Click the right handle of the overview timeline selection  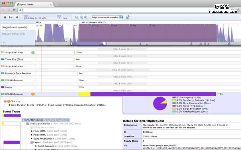pyautogui.click(x=105, y=44)
